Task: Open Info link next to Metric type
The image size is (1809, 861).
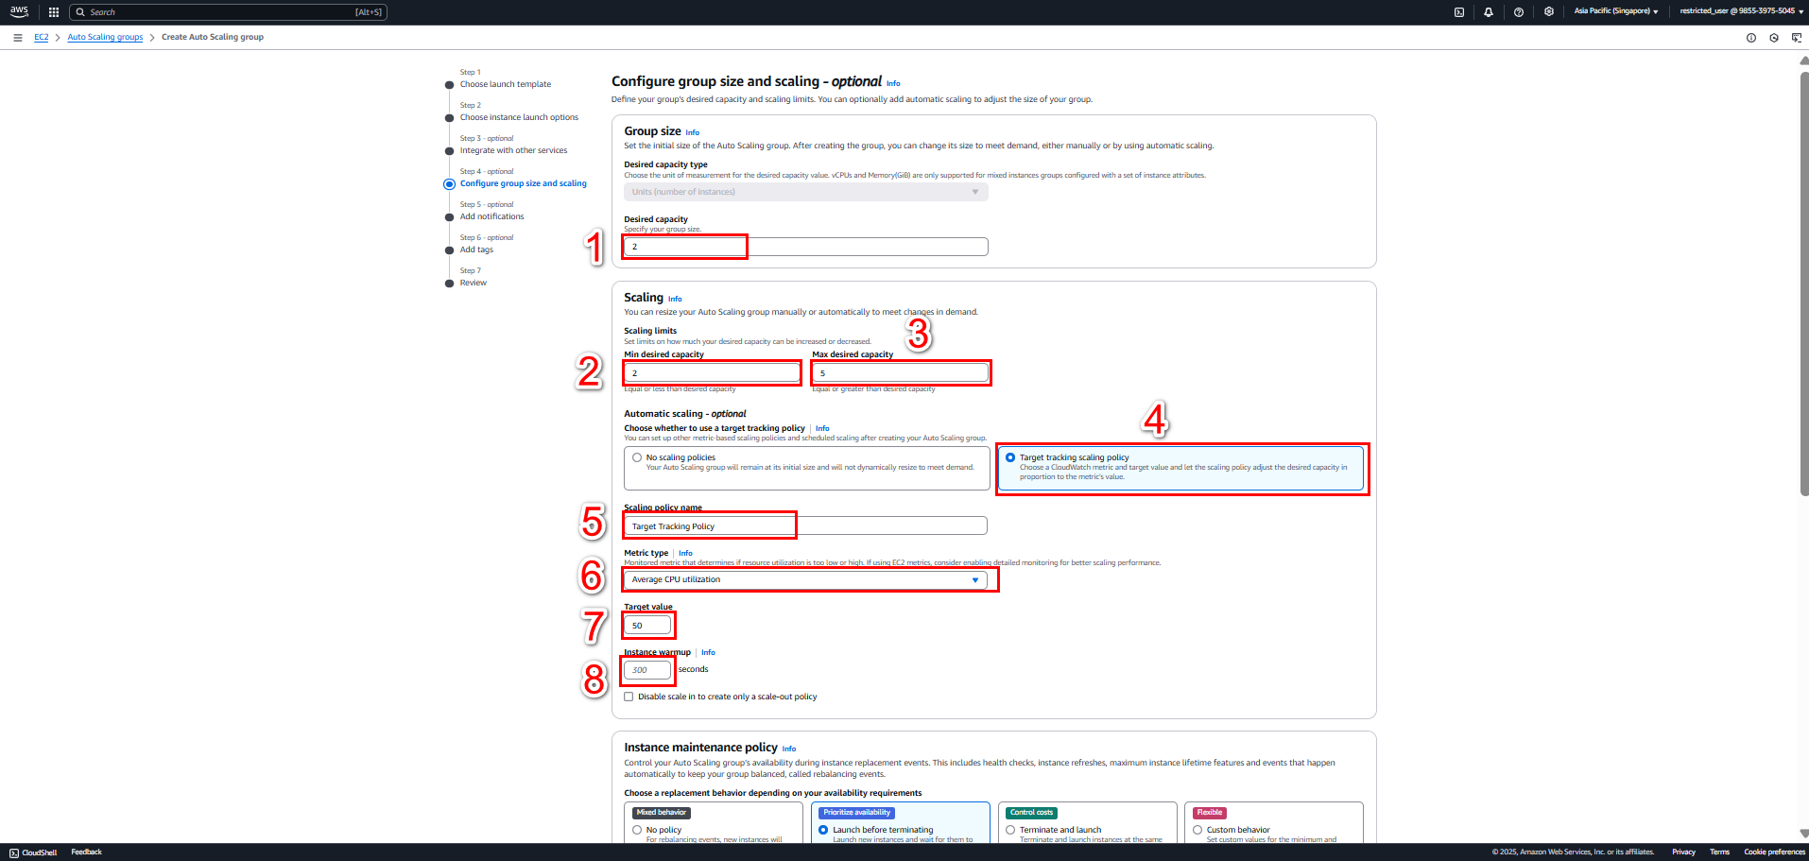Action: [685, 553]
